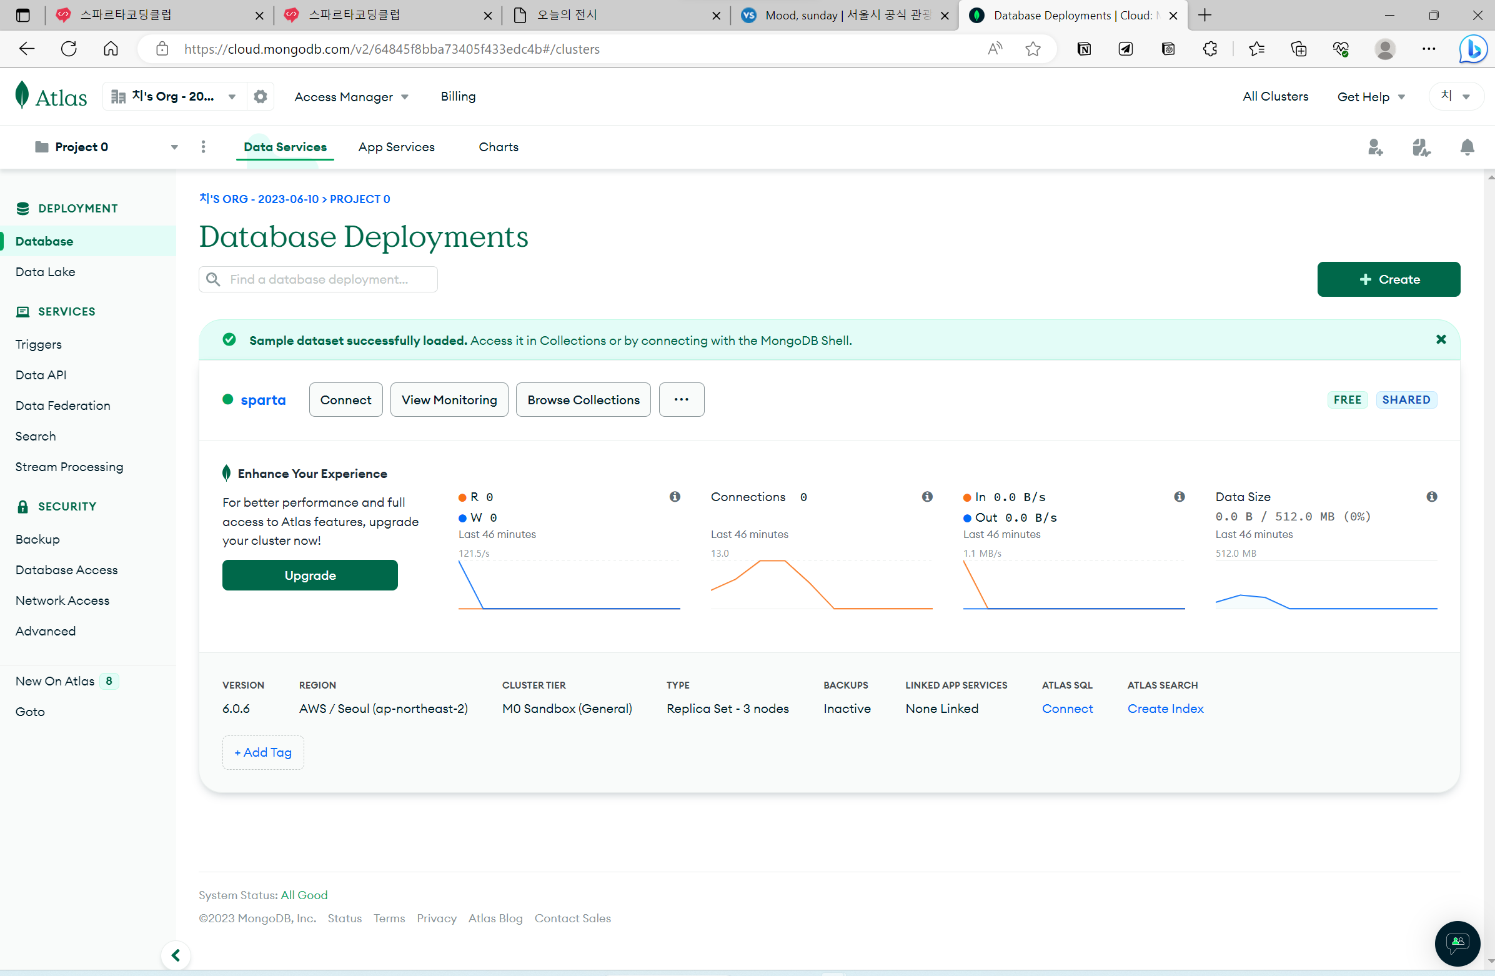Open the sparta cluster name link
The width and height of the screenshot is (1495, 976).
(262, 400)
